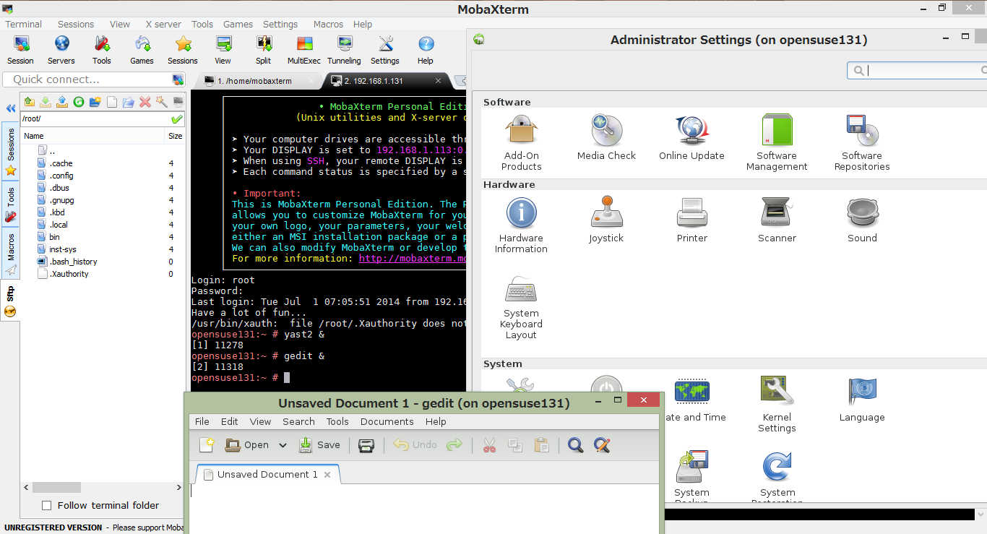Create new document in gedit toolbar
The width and height of the screenshot is (987, 534).
click(x=207, y=445)
